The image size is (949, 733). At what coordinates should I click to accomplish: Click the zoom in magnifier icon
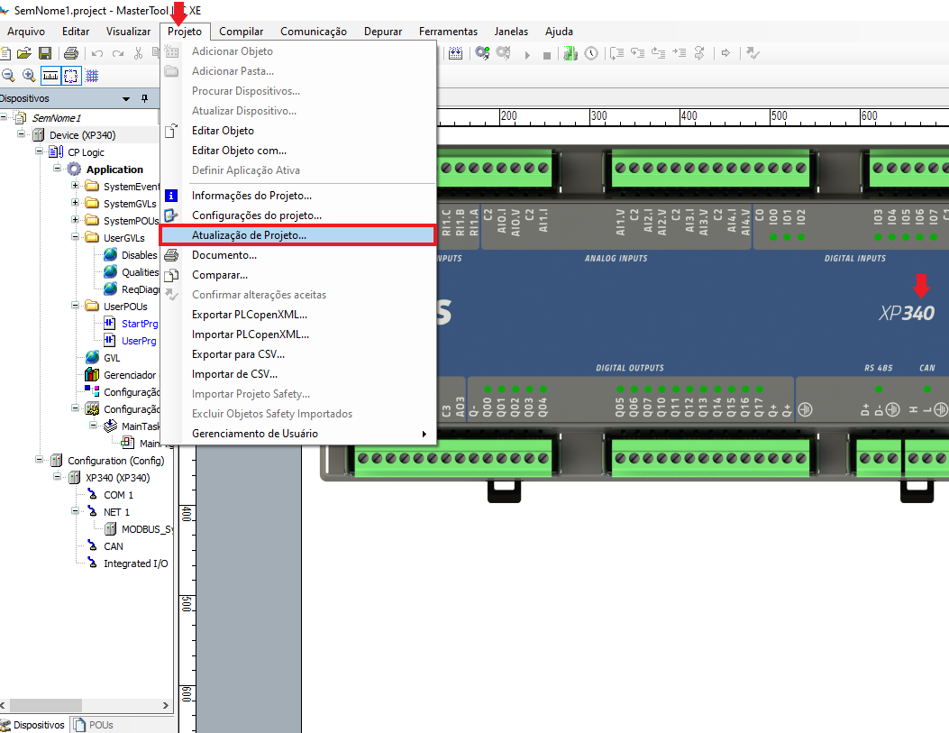(29, 76)
